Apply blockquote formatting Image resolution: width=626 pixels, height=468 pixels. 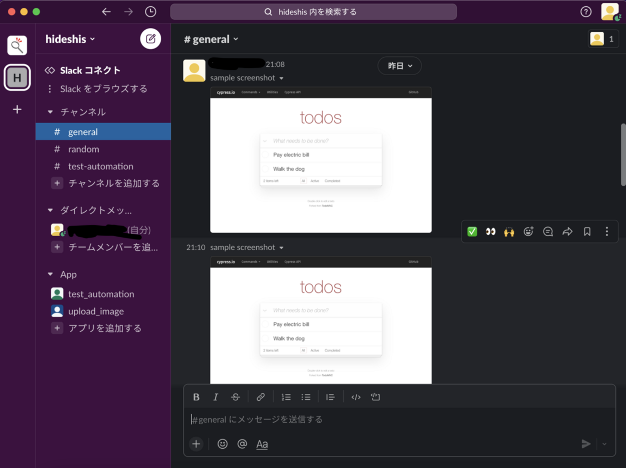(330, 397)
